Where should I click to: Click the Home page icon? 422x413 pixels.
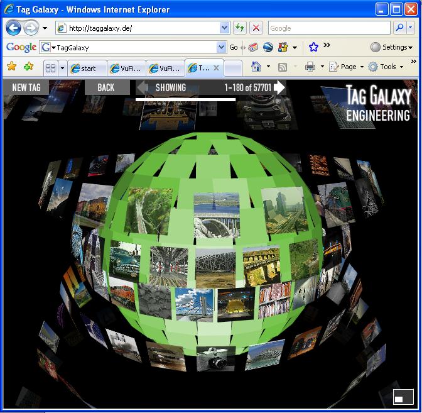pyautogui.click(x=256, y=66)
